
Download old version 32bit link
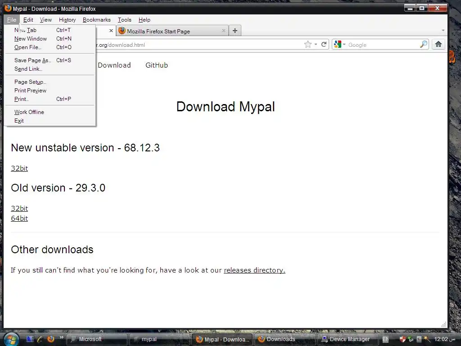click(x=19, y=208)
